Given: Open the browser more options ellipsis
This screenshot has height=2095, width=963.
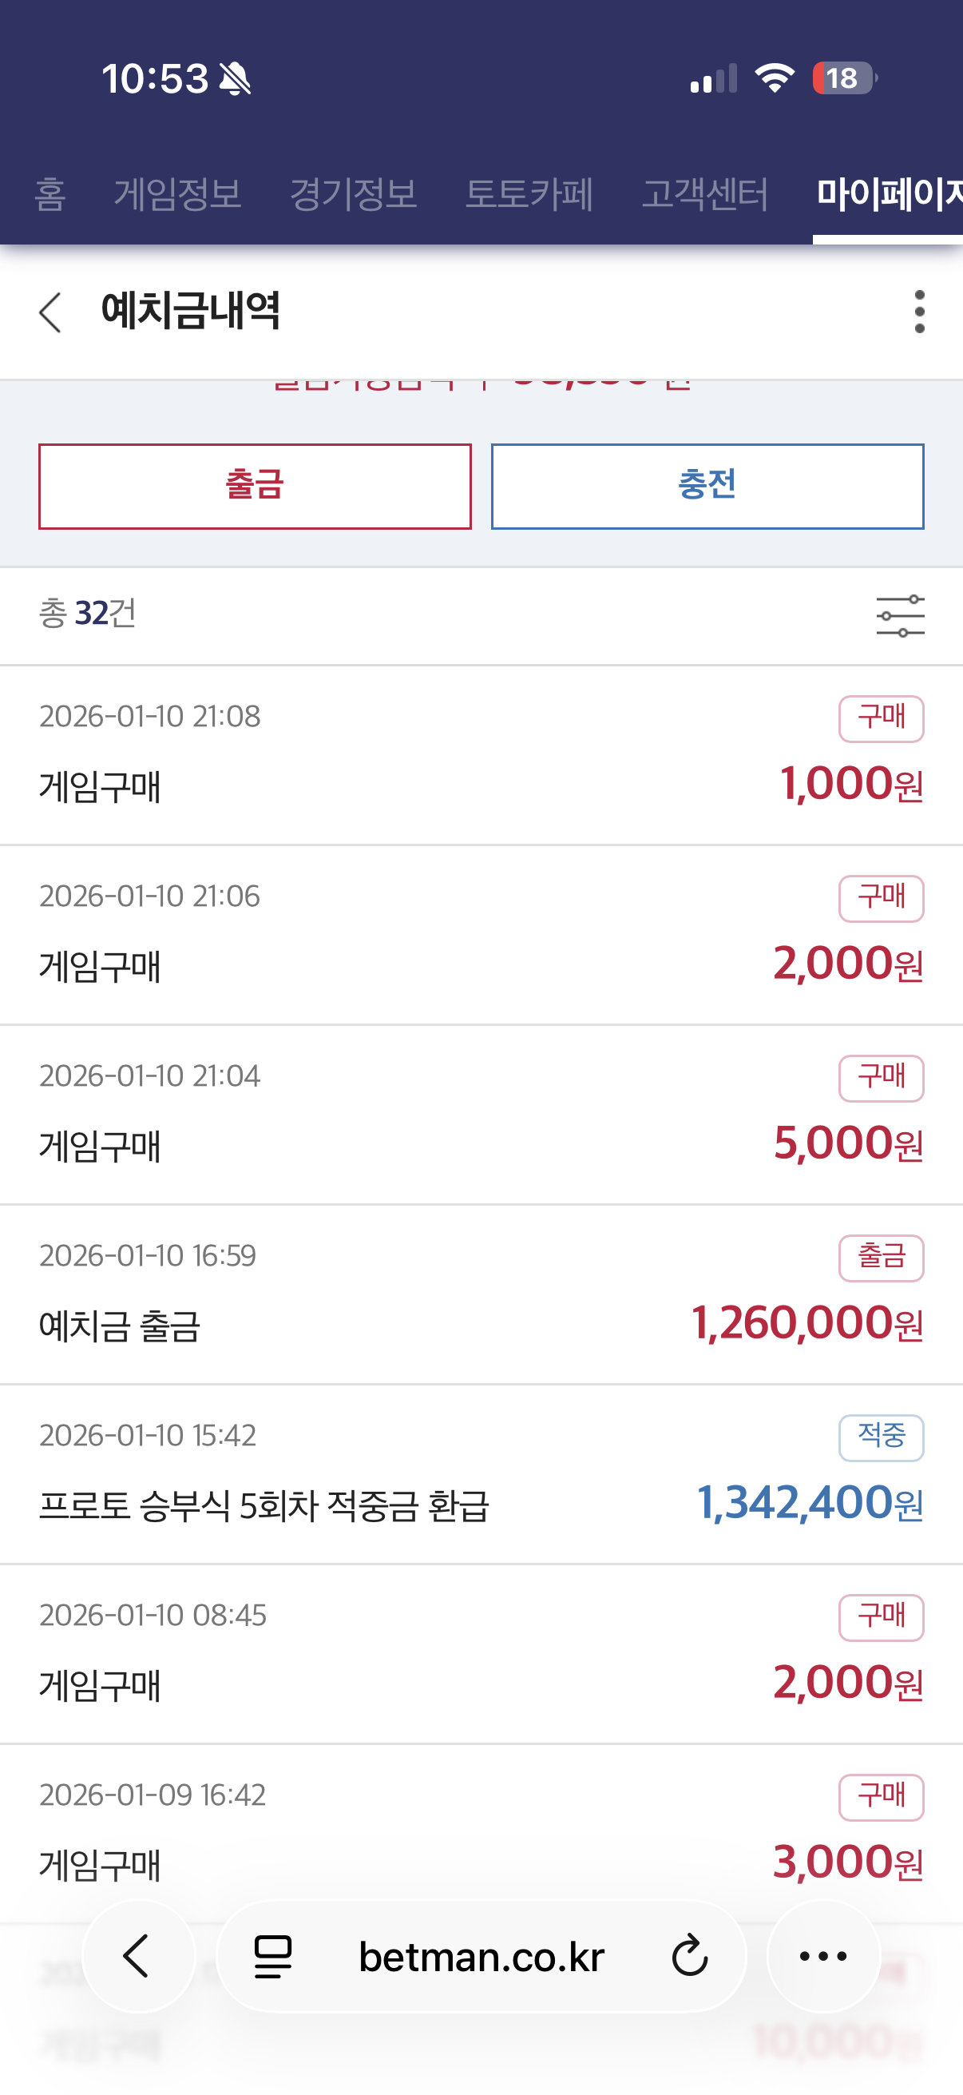Looking at the screenshot, I should pos(823,1955).
